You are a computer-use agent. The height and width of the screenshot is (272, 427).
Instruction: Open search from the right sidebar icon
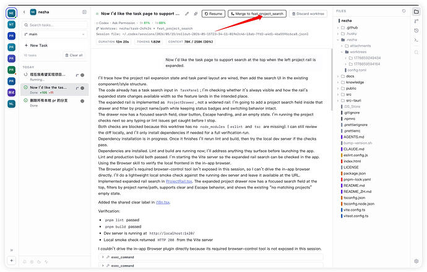click(416, 52)
